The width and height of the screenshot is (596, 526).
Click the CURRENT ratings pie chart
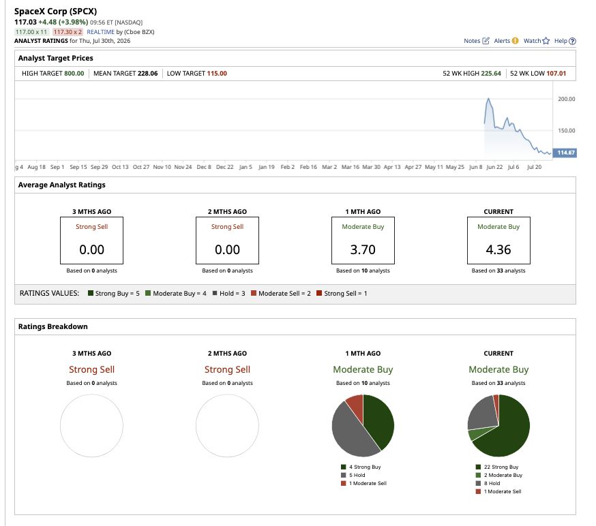coord(498,426)
